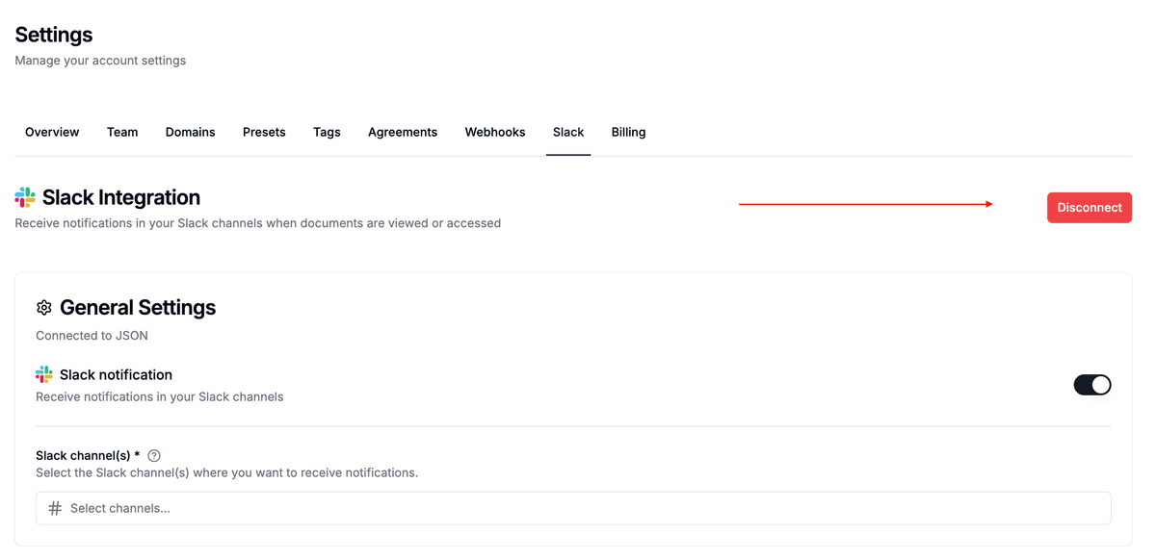Click the gear icon next to General Settings
This screenshot has width=1156, height=560.
click(43, 307)
